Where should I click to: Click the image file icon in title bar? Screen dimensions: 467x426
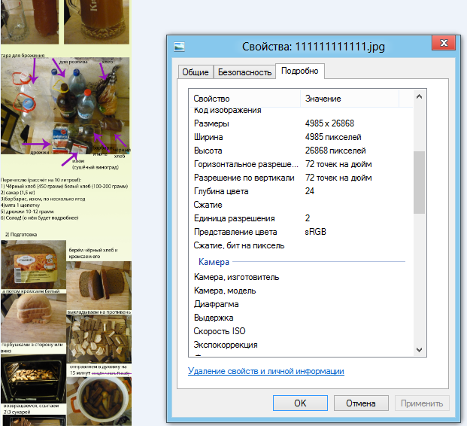[179, 47]
